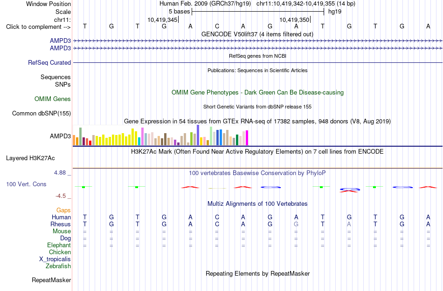
Task: Click the C in the Human alignment row
Action: click(217, 217)
